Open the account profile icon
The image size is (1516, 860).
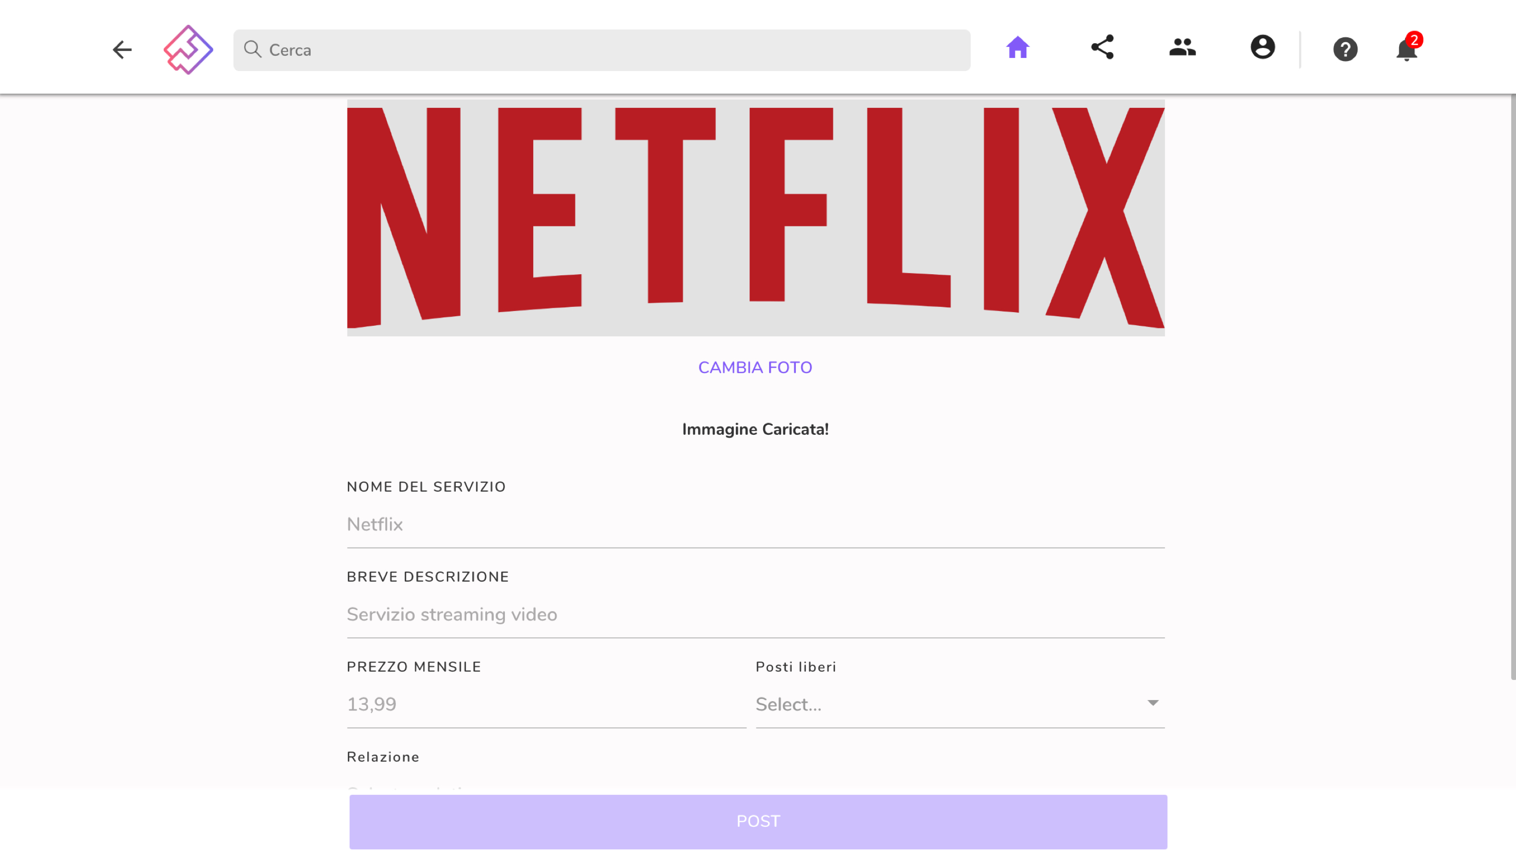pos(1263,47)
